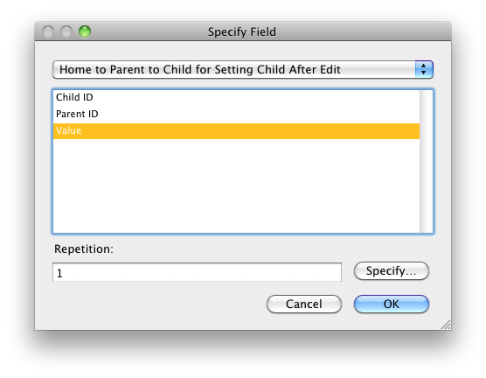Image resolution: width=486 pixels, height=378 pixels.
Task: Open the Specify... repetition calculation button
Action: pos(391,271)
